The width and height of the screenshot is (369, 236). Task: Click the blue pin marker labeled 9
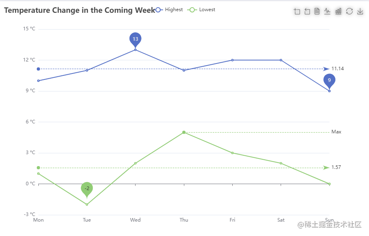pyautogui.click(x=329, y=80)
